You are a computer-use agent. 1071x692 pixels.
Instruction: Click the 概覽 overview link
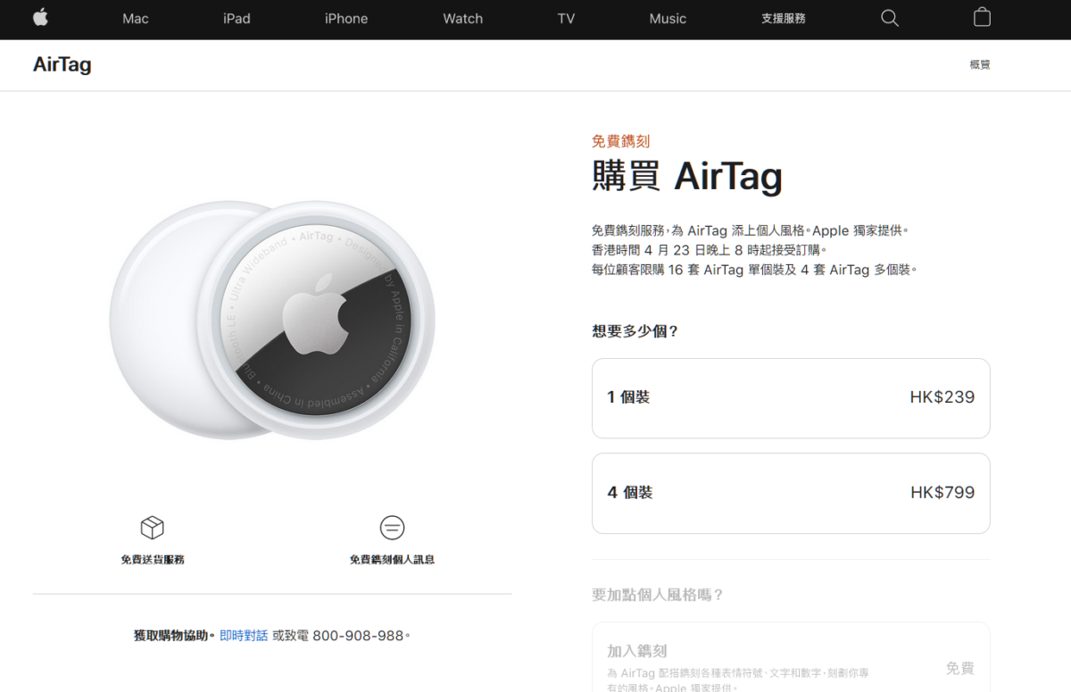click(980, 64)
